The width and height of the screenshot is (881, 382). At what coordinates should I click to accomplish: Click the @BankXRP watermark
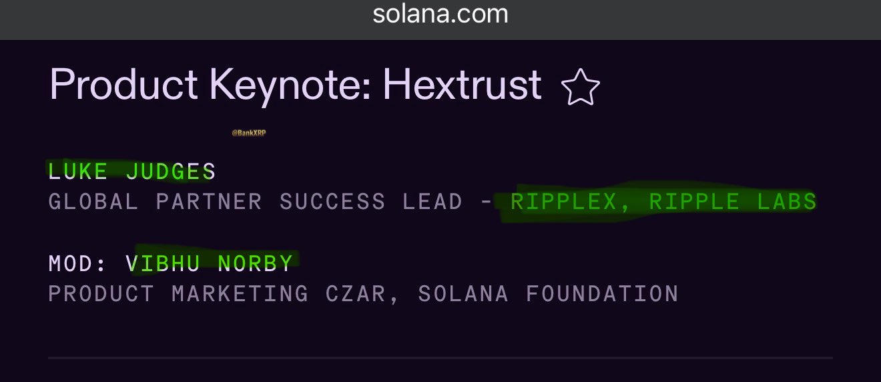249,133
